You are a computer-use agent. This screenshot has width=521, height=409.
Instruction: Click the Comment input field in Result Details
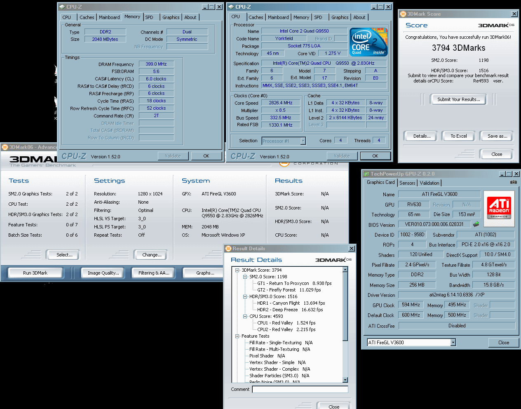tap(300, 389)
